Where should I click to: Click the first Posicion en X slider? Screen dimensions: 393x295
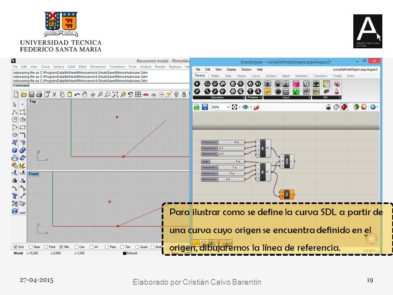[x=223, y=142]
